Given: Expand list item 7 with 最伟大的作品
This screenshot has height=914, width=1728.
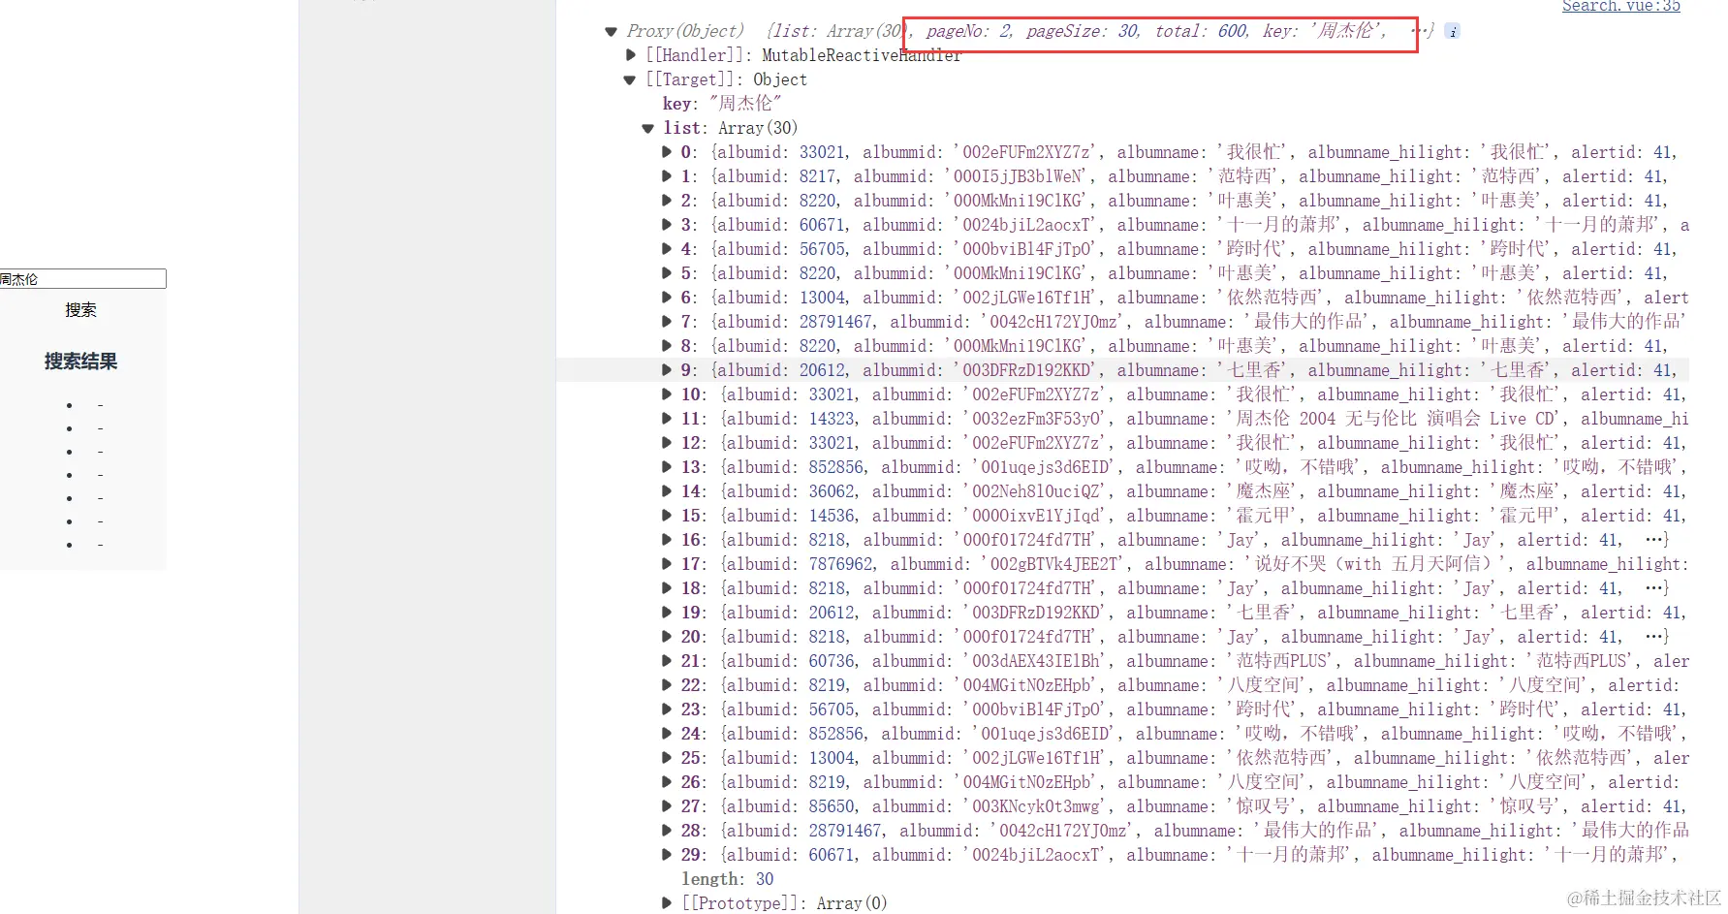Looking at the screenshot, I should point(667,322).
